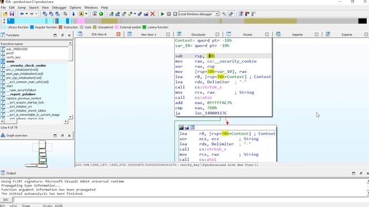
Task: Click the IDC button beside the command line
Action: click(6, 200)
